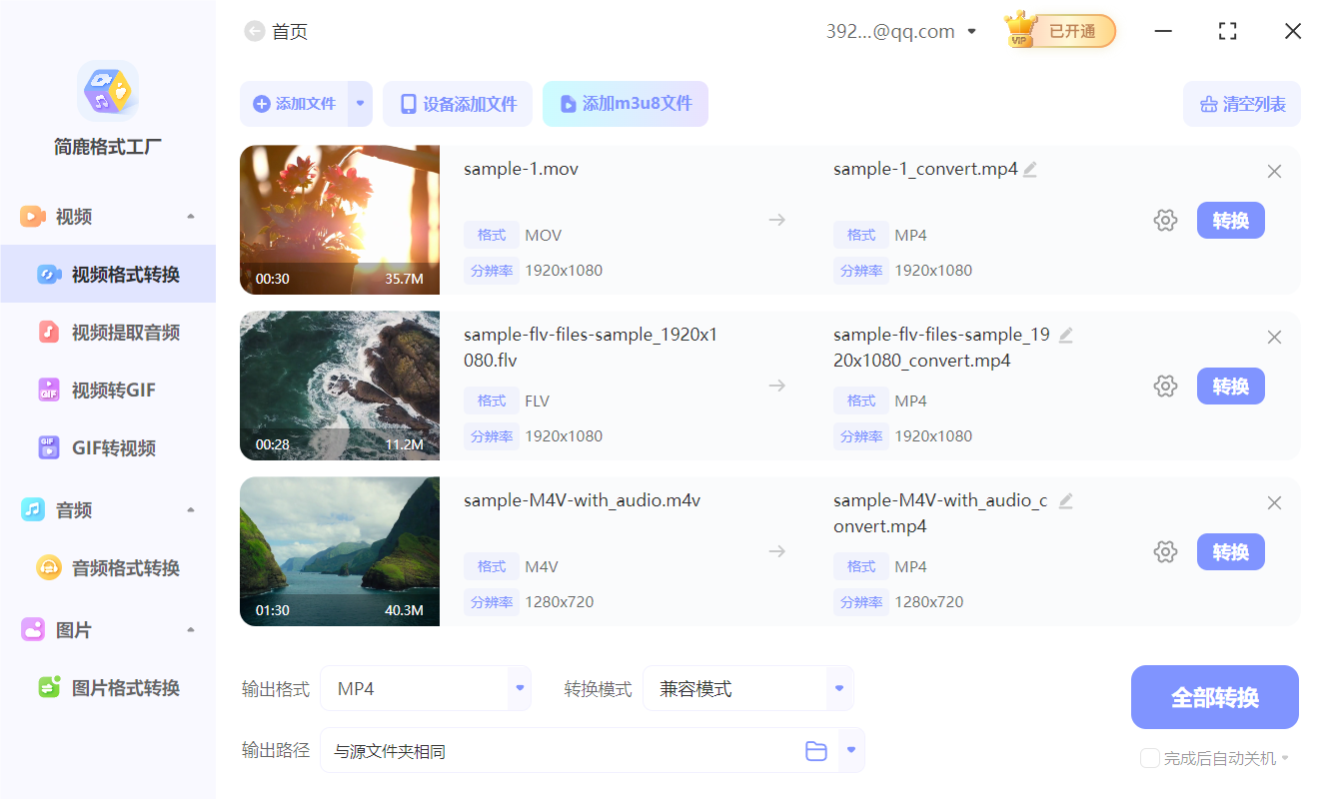Click the 简鹿格式工厂 app logo
The height and width of the screenshot is (799, 1325).
(108, 91)
